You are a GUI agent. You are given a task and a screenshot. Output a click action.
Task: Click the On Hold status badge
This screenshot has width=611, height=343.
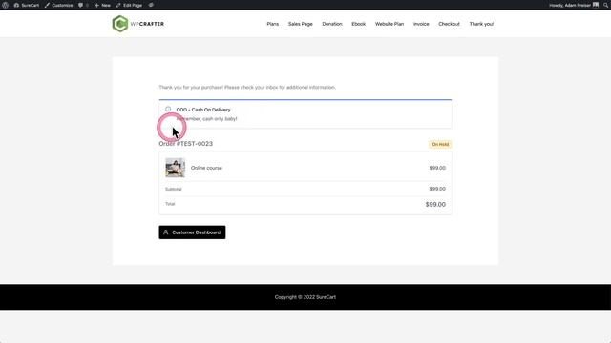click(440, 144)
